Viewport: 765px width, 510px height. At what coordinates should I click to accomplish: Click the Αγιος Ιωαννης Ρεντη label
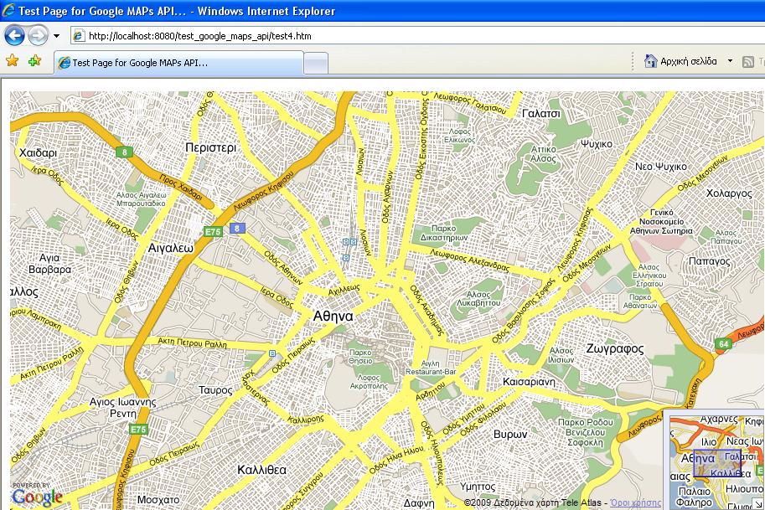click(123, 408)
